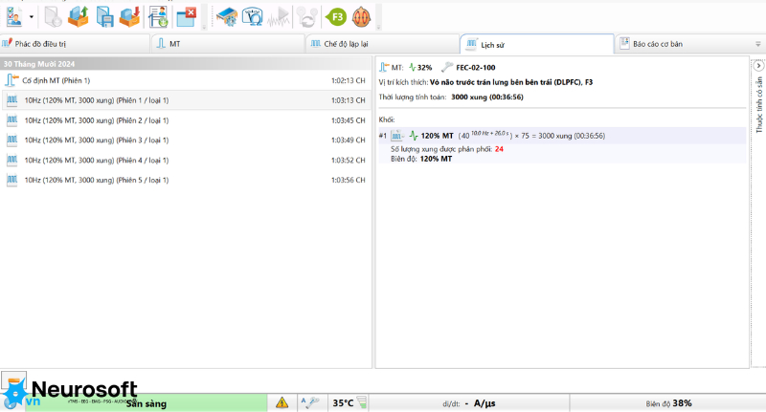Open the device hardware settings chip icon

pyautogui.click(x=227, y=17)
